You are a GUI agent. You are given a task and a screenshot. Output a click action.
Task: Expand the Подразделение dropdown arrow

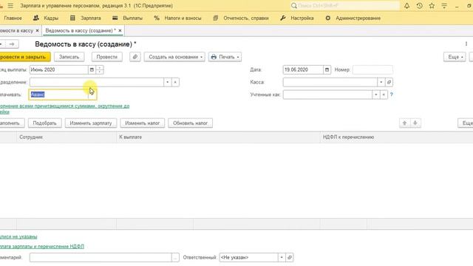click(x=168, y=82)
